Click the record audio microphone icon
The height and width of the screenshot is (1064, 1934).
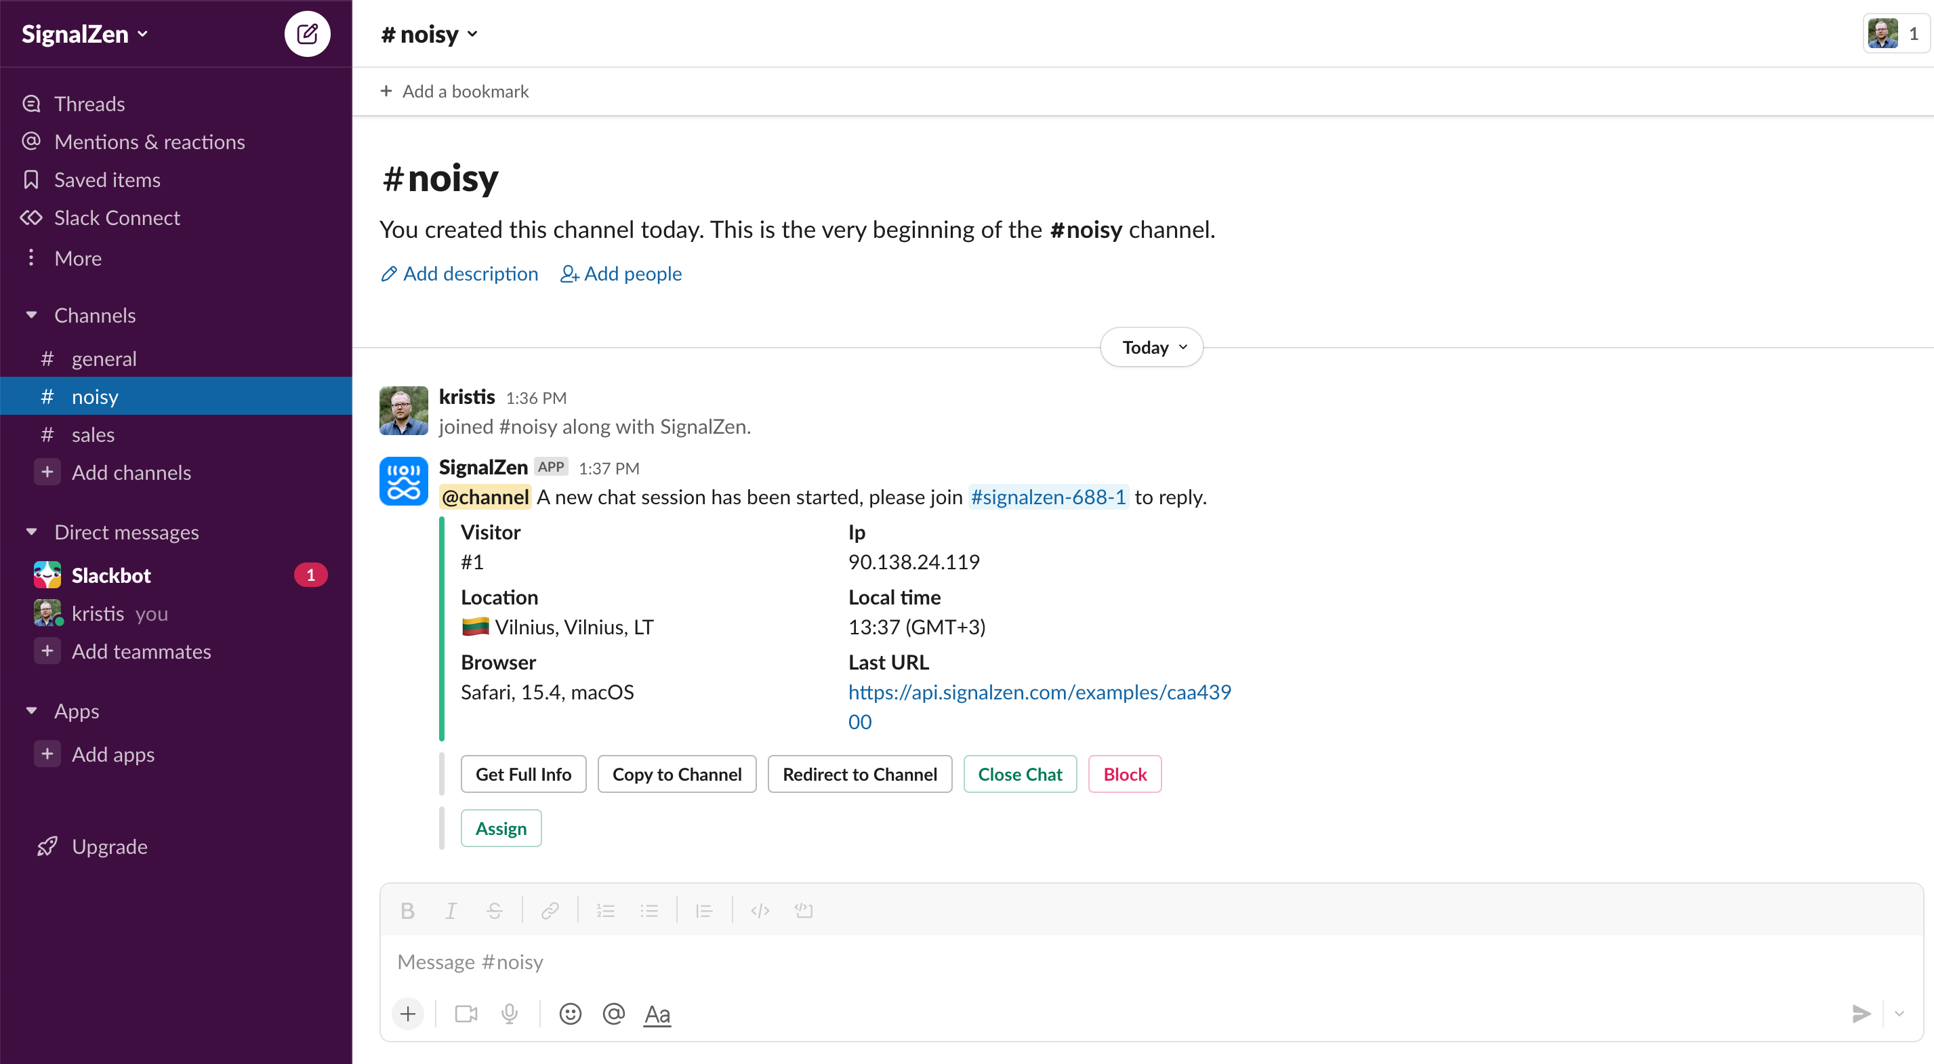pos(510,1015)
